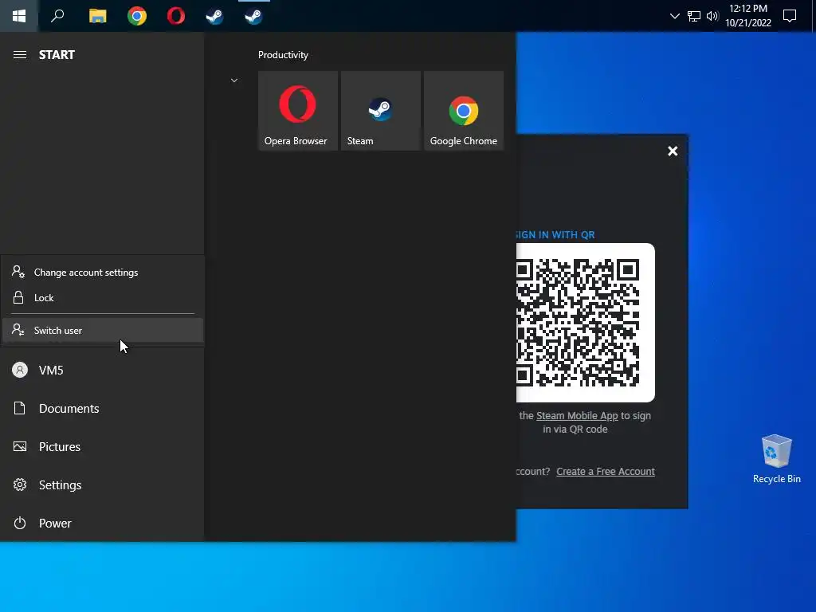
Task: Click the Documents page icon
Action: click(19, 408)
